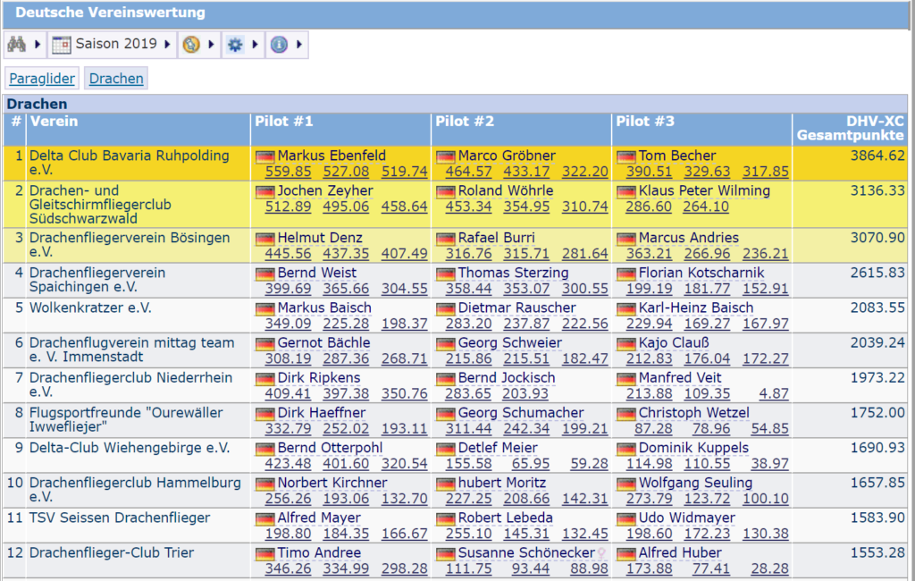915x581 pixels.
Task: Click the total 3864.62 in row 1
Action: point(877,156)
